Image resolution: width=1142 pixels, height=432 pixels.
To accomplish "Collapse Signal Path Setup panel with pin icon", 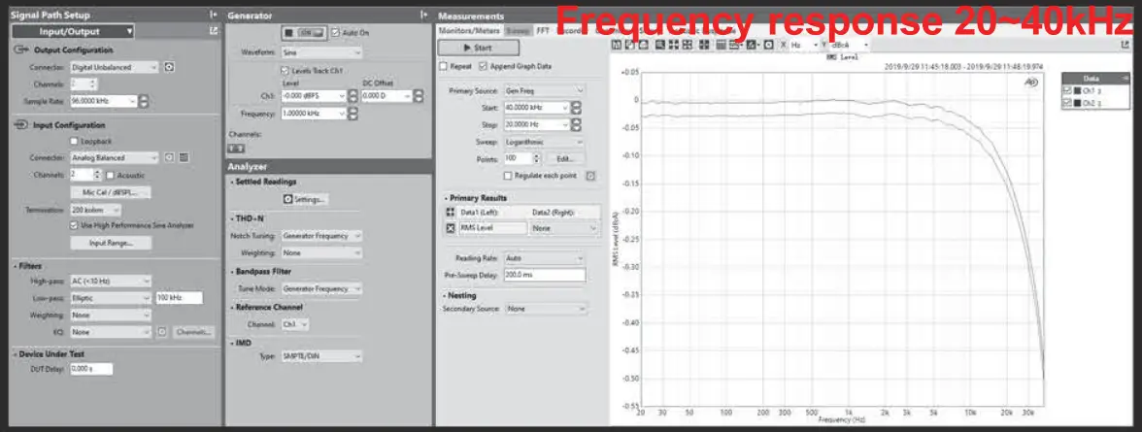I will [x=213, y=15].
